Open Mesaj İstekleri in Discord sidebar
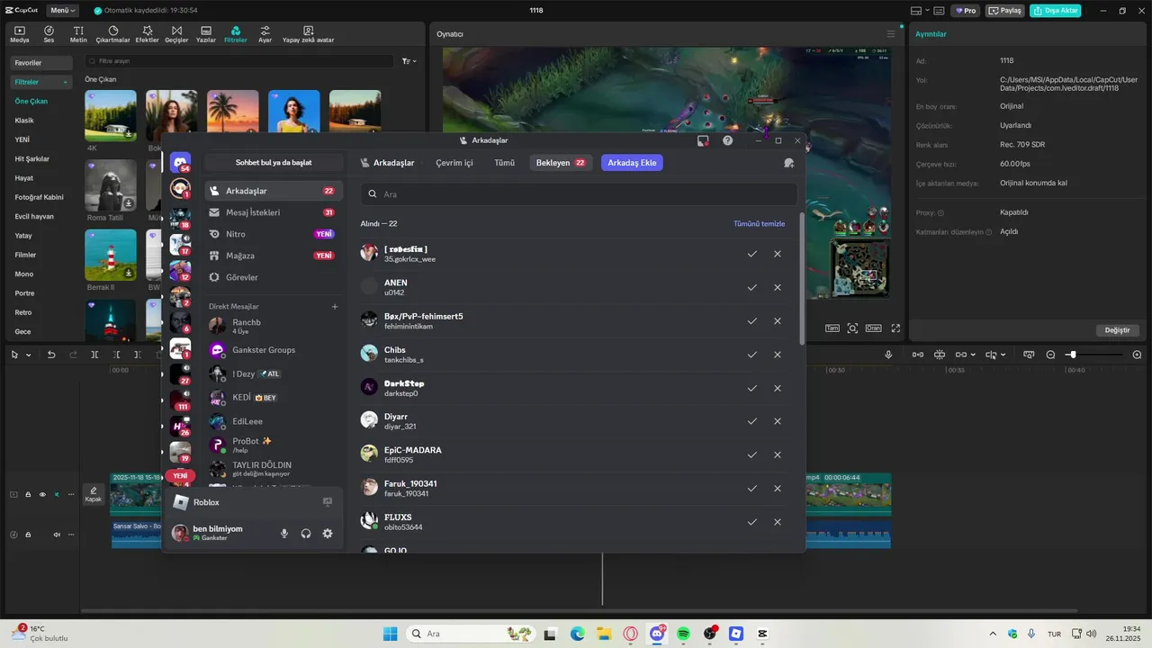1152x648 pixels. [274, 212]
